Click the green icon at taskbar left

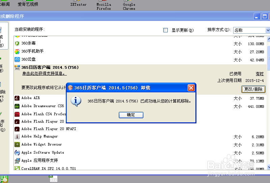[4, 179]
